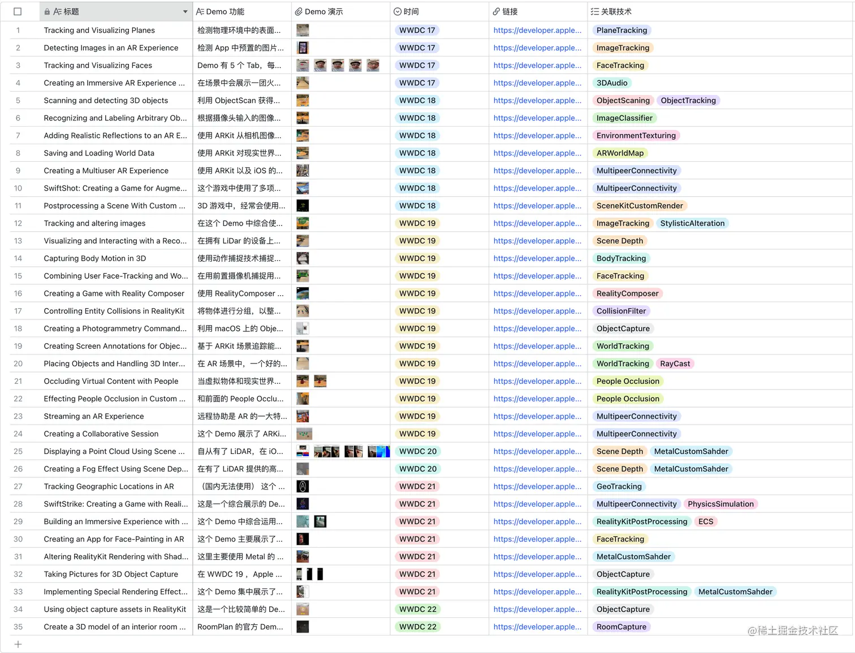Open link for Tracking Geographic Locations in AR
Viewport: 855px width, 653px height.
point(537,486)
